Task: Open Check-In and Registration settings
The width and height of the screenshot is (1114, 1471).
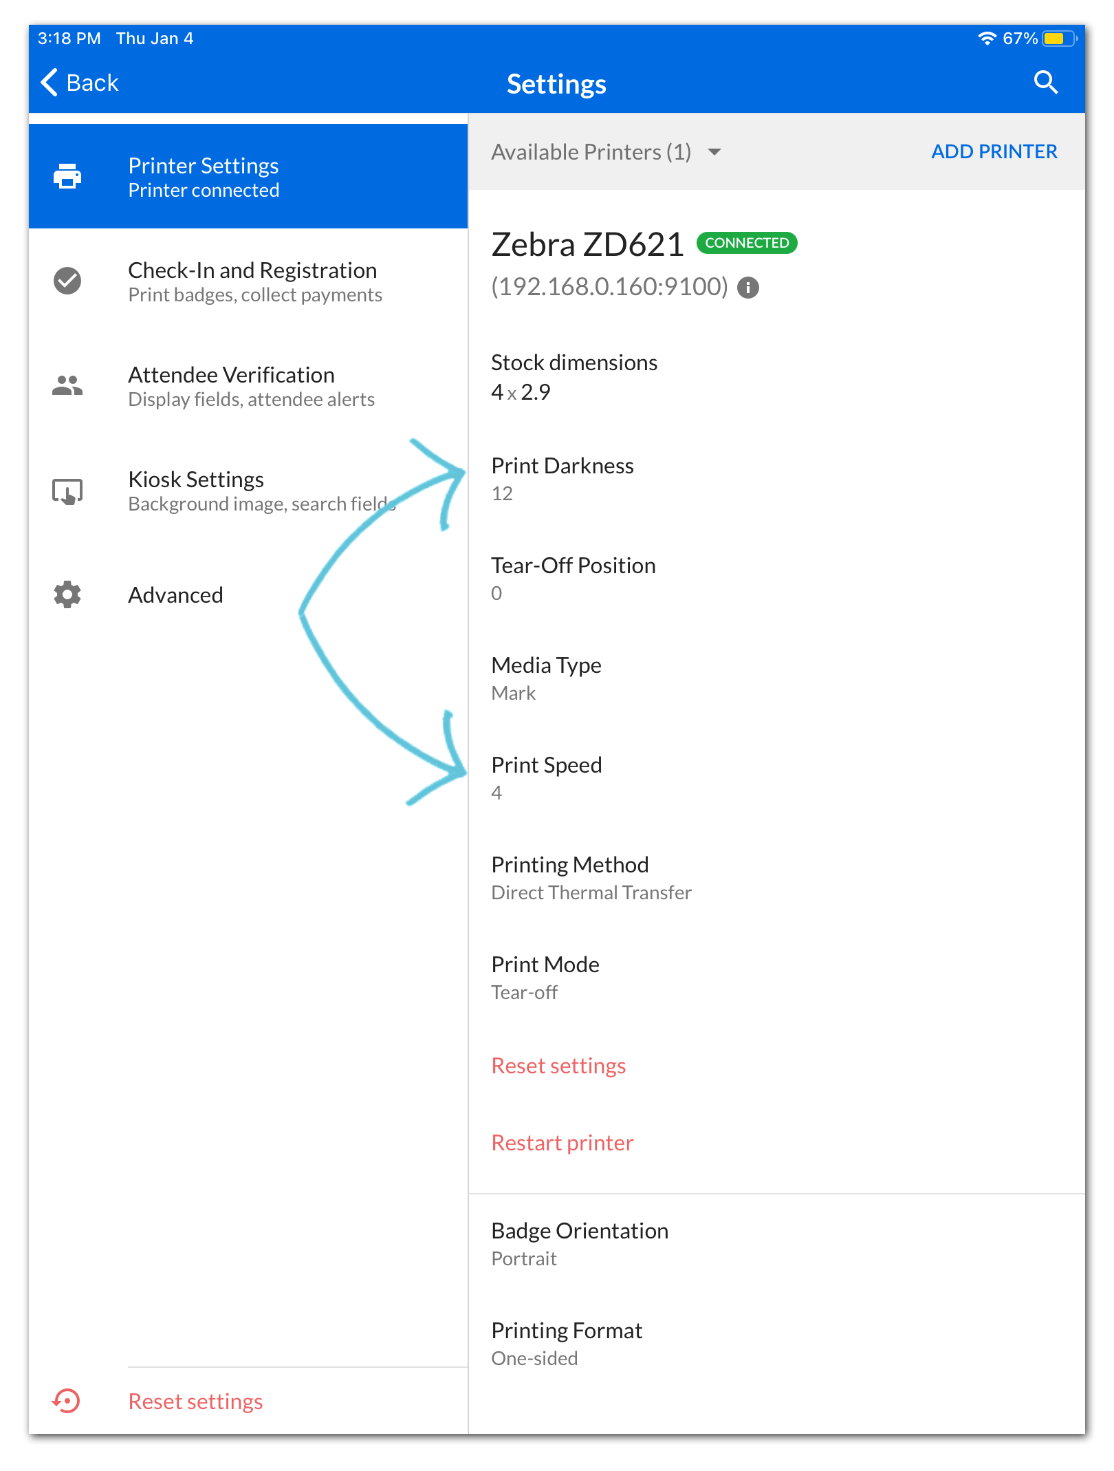Action: point(248,281)
